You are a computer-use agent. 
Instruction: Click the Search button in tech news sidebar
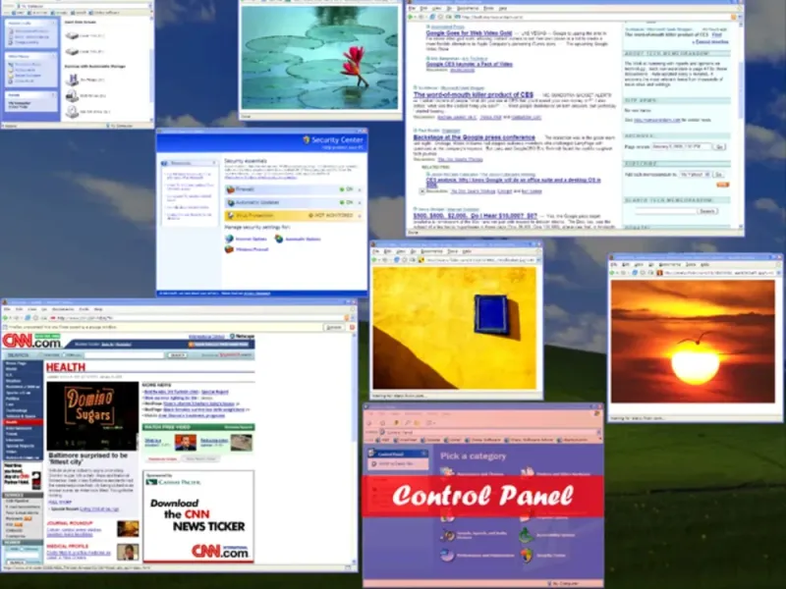click(706, 211)
